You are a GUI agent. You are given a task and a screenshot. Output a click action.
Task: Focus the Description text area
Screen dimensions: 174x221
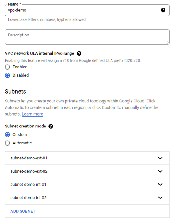(83, 37)
